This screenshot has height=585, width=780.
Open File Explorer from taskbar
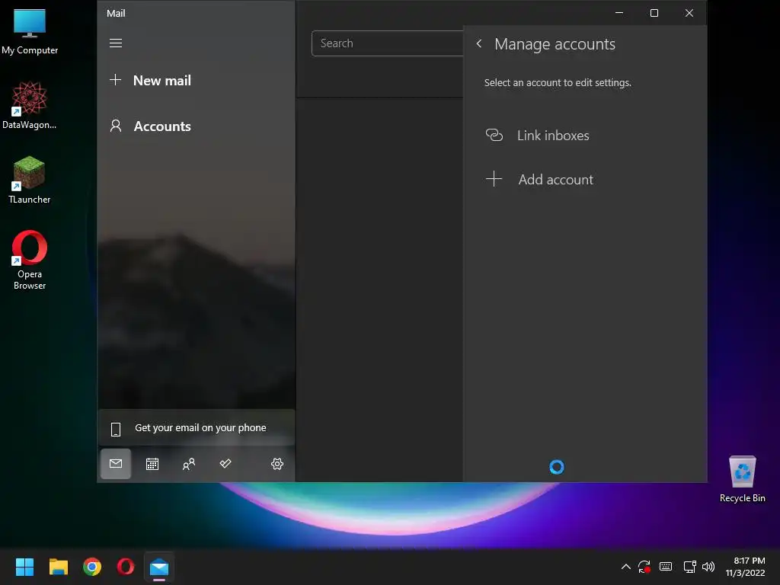click(x=58, y=567)
